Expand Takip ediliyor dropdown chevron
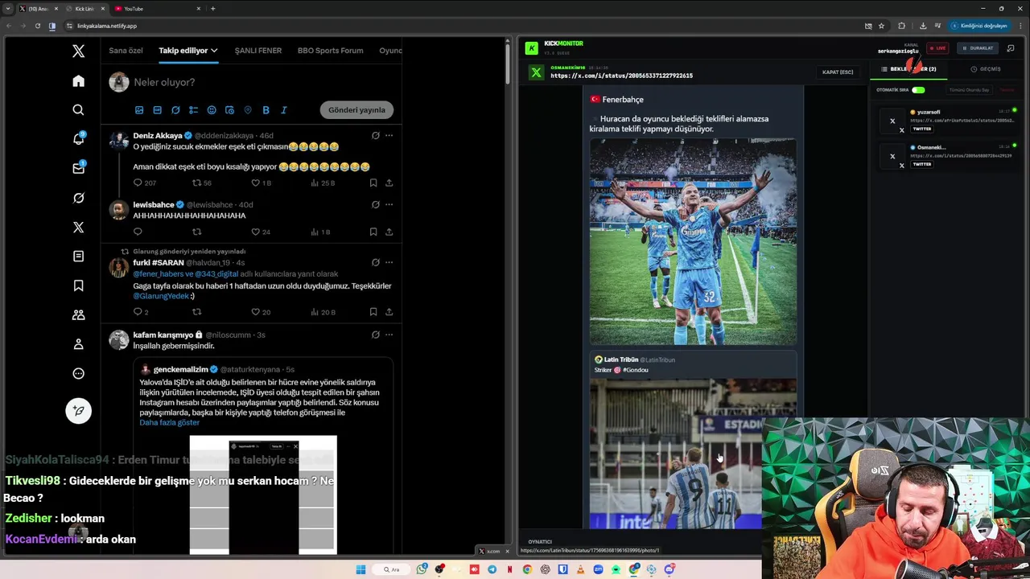Screen dimensions: 1030x579 214,51
